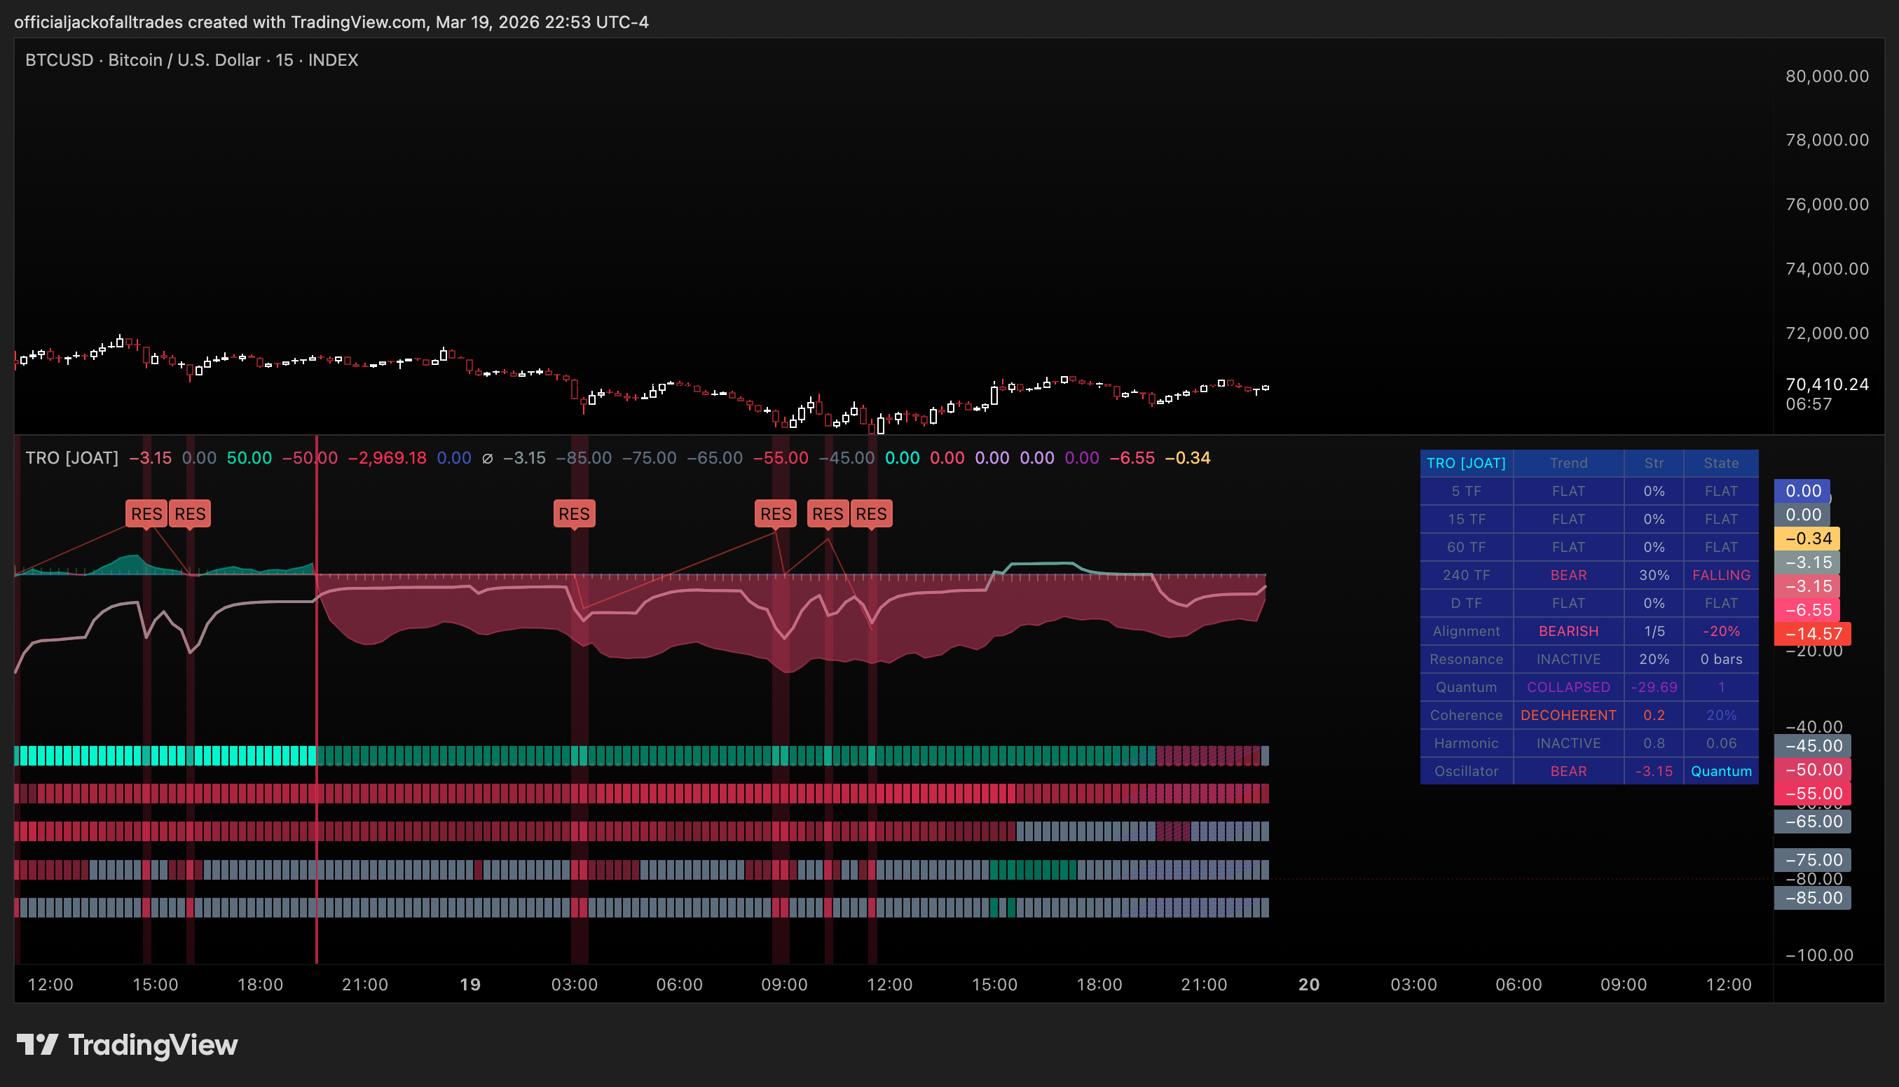Click the -45.00 level label on the axis

[1812, 746]
